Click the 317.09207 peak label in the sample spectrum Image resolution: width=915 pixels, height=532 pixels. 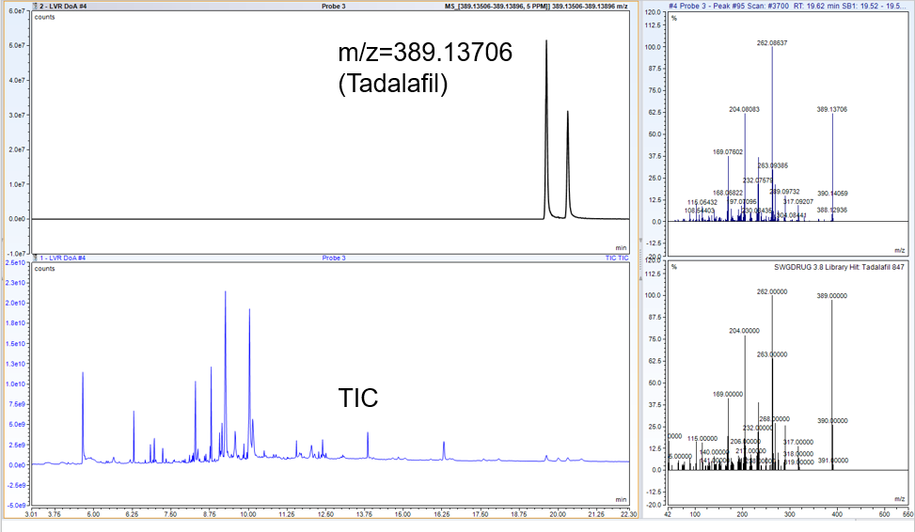798,201
